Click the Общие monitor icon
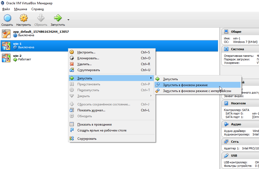 pyautogui.click(x=226, y=32)
